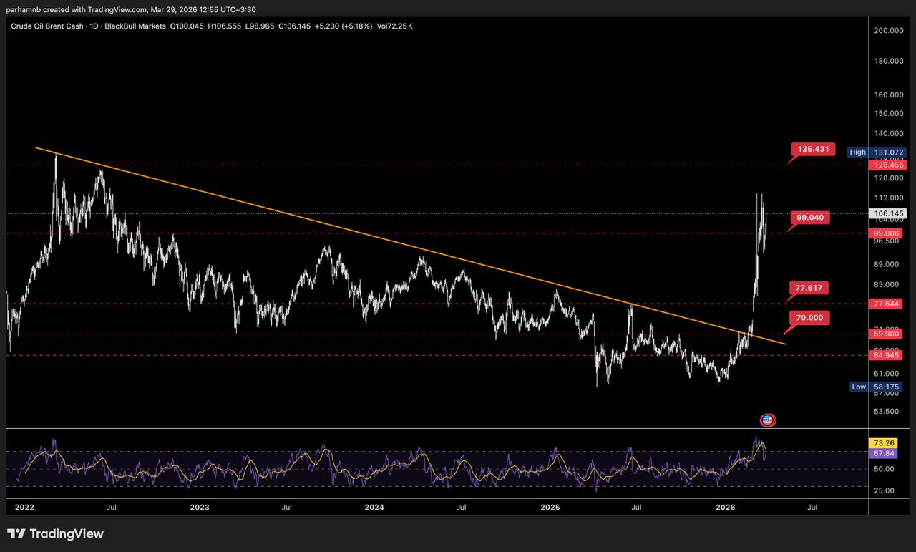Click the 125.456 red axis price label
The height and width of the screenshot is (552, 916).
coord(887,165)
